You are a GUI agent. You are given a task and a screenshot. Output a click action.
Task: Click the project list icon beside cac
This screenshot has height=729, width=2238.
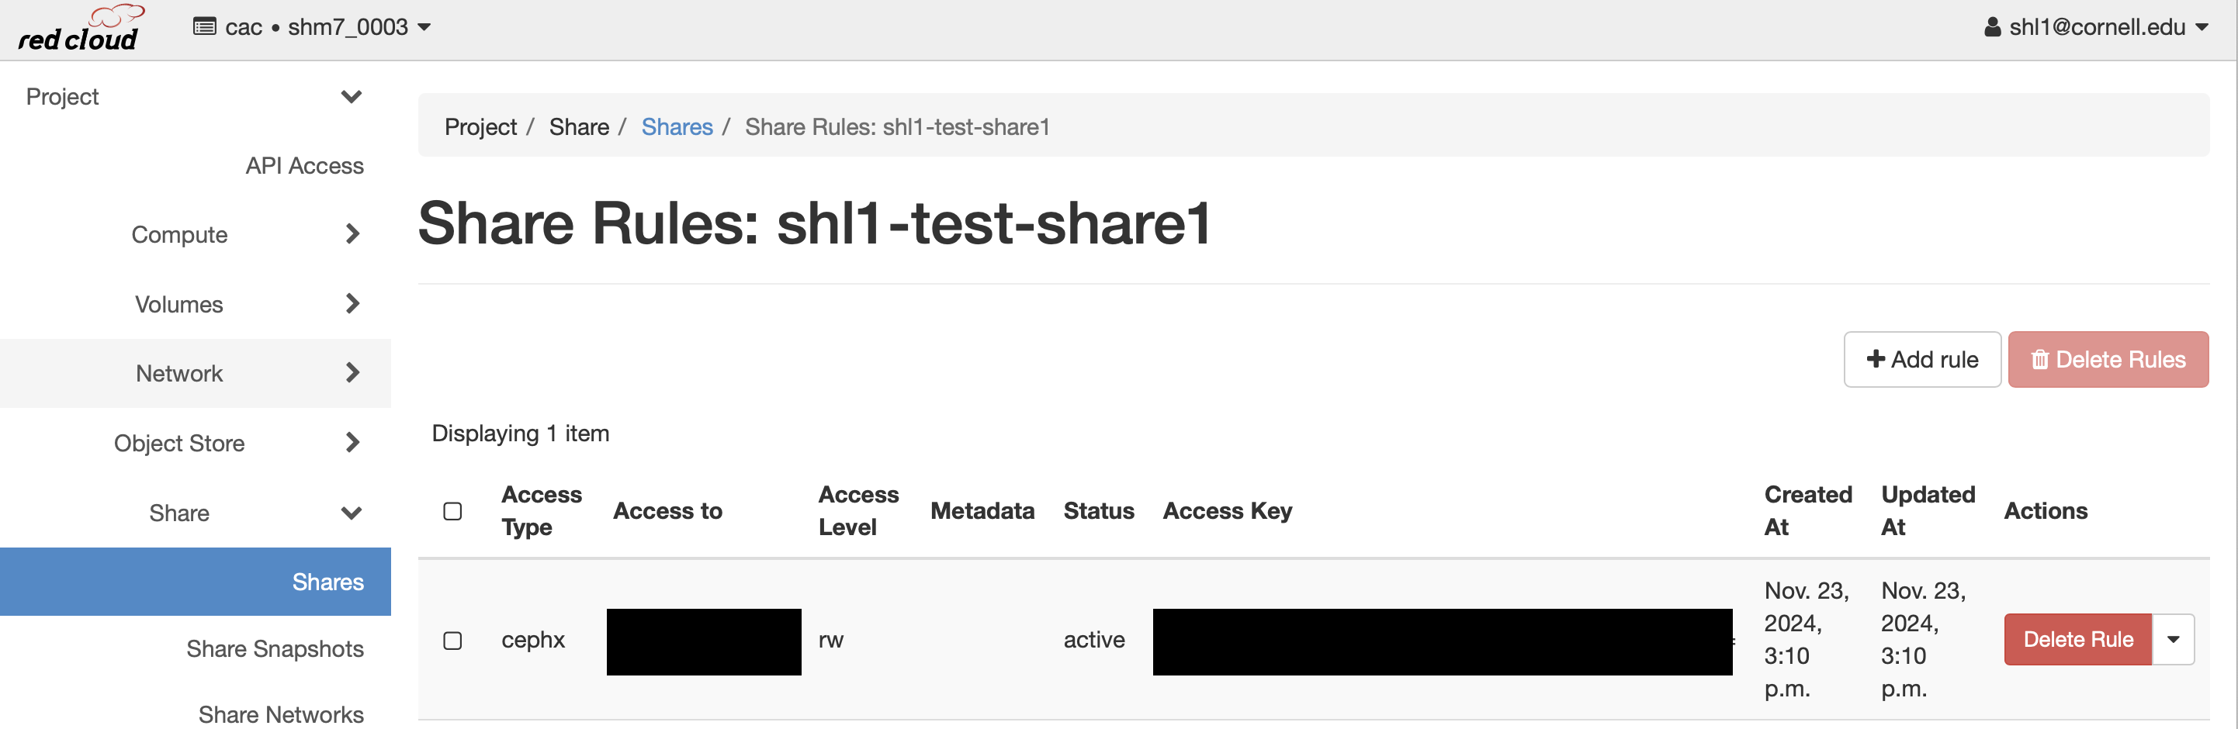tap(204, 27)
